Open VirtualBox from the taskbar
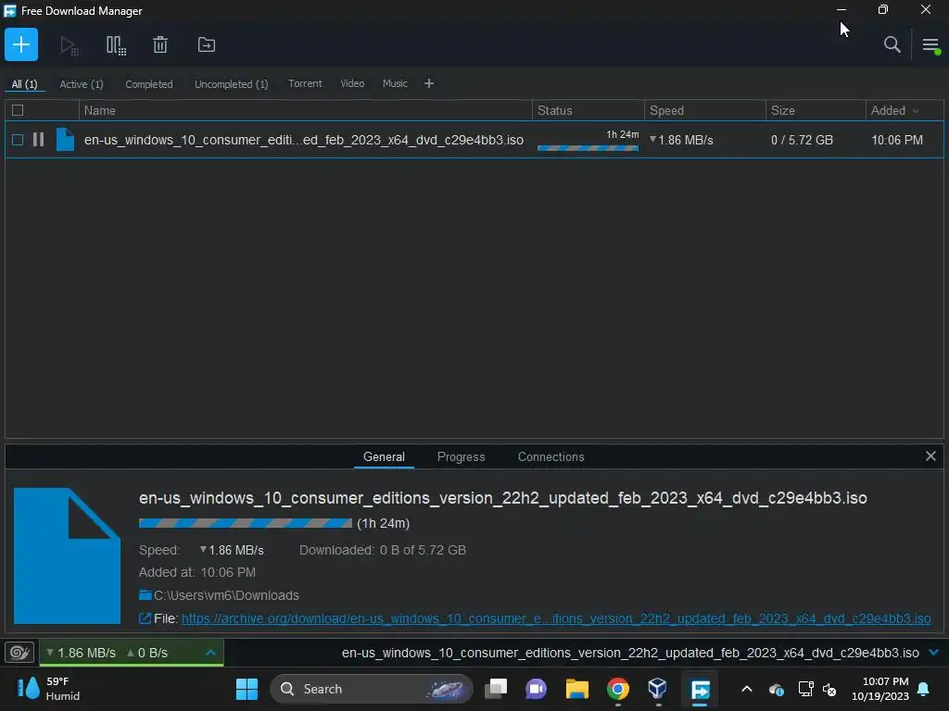Viewport: 949px width, 711px height. (658, 689)
